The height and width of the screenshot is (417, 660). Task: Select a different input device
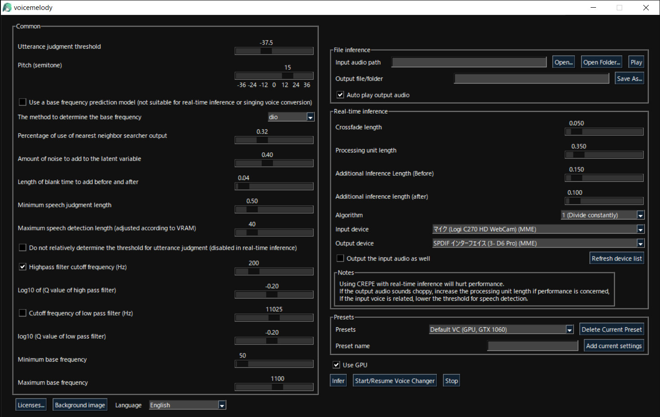(640, 229)
